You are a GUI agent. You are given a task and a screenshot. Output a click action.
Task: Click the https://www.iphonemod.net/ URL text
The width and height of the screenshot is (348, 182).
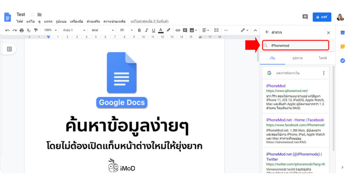pos(287,91)
